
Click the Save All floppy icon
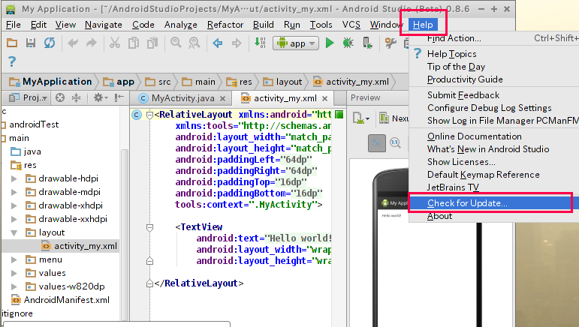[x=31, y=43]
